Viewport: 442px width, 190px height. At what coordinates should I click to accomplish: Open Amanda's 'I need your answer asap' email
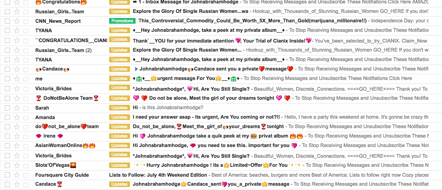tap(206, 117)
